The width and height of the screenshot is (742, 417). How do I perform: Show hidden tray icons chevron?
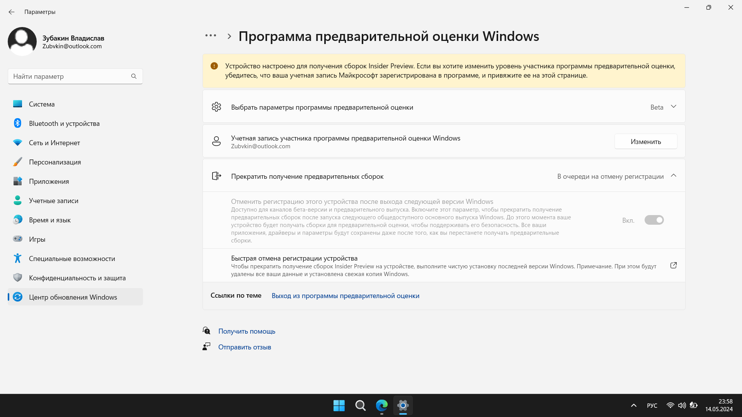coord(634,405)
